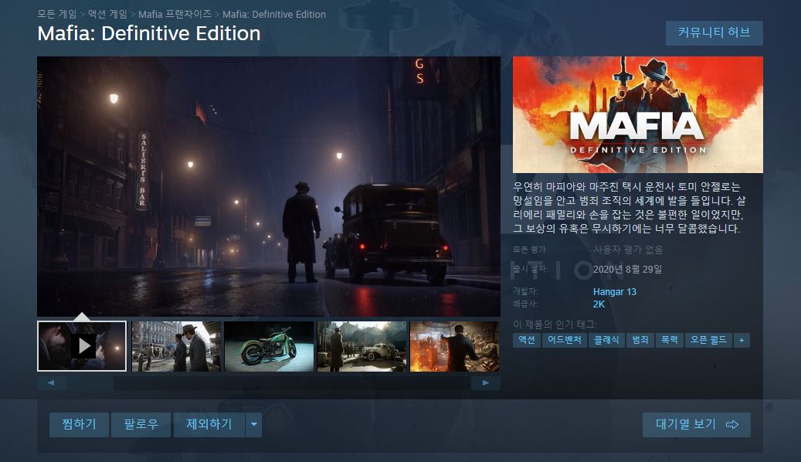
Task: Click the plus button to add tags
Action: click(742, 340)
